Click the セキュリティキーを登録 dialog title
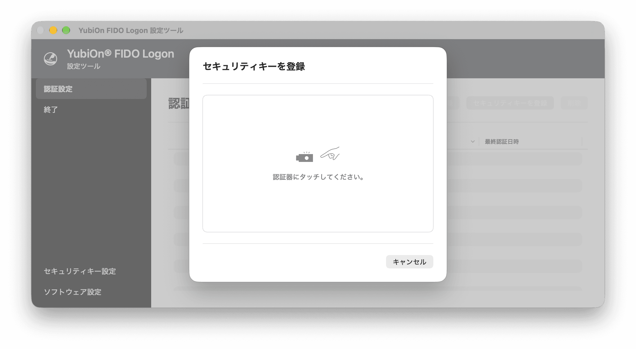Screen dimensions: 636x349 [x=254, y=66]
